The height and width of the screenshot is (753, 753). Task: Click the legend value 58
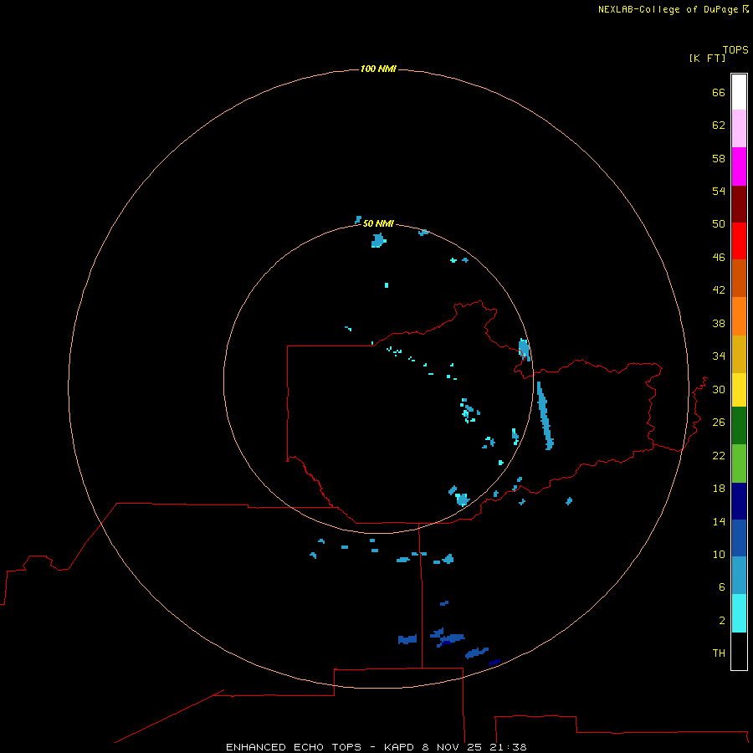tap(719, 158)
